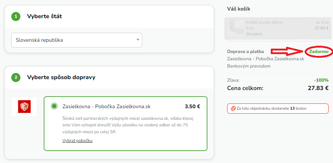Click the Váš košík heading
333x163 pixels.
pos(238,9)
